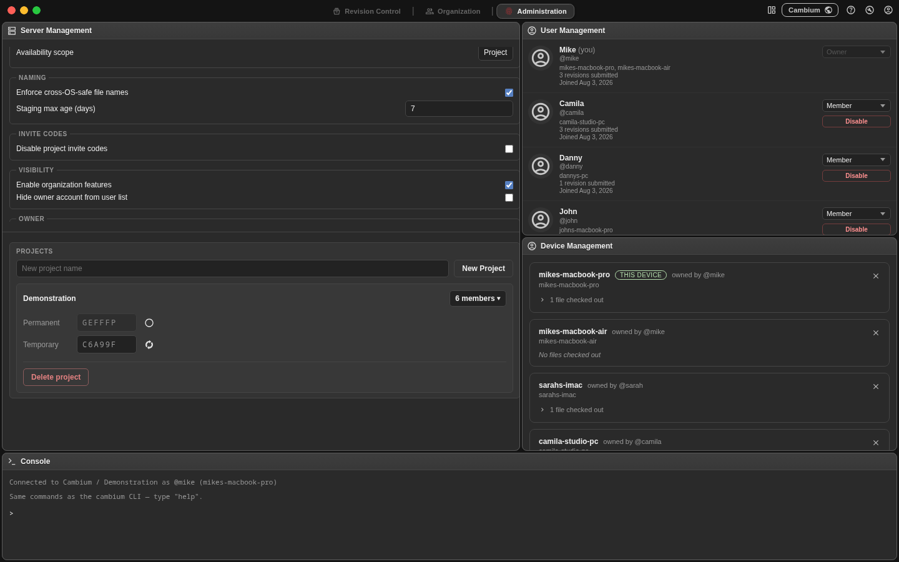
Task: Disable Danny's account
Action: pyautogui.click(x=856, y=175)
